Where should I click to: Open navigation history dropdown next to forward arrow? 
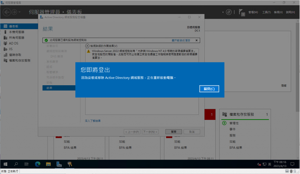[x=20, y=12]
